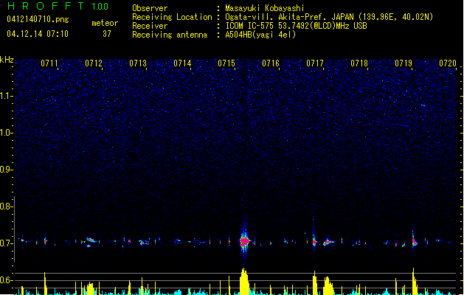Click the date stamp 04.12.14 07:10
Screen dimensions: 464x295
click(38, 34)
